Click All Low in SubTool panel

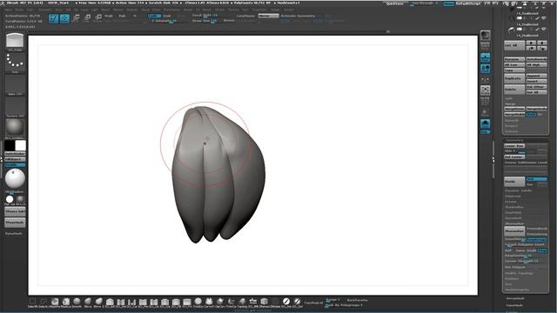[x=514, y=64]
